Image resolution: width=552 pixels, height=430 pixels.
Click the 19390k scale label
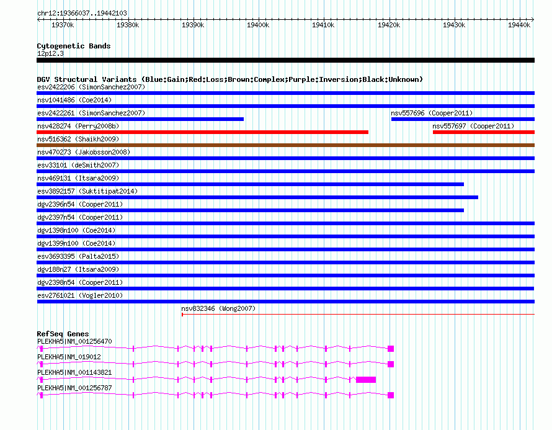coord(193,25)
